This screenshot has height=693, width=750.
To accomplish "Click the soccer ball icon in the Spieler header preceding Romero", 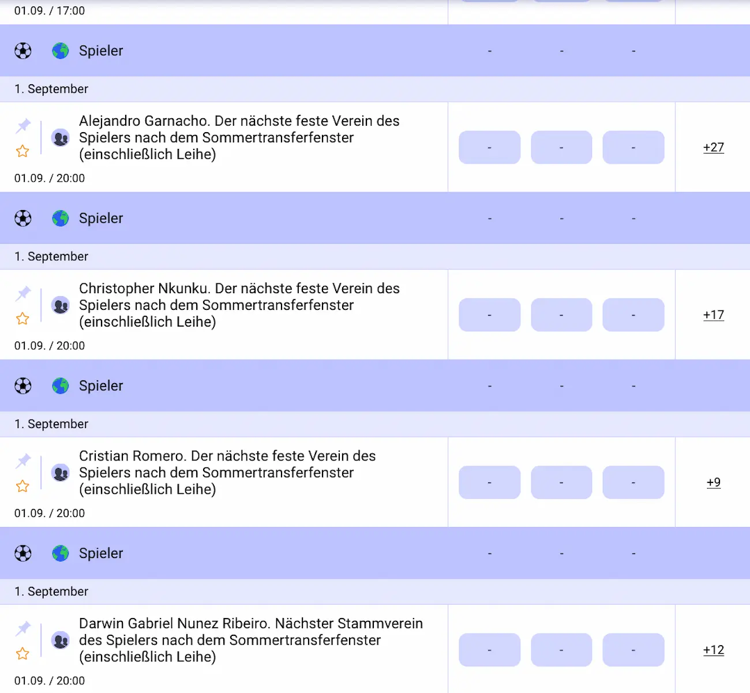I will tap(23, 385).
